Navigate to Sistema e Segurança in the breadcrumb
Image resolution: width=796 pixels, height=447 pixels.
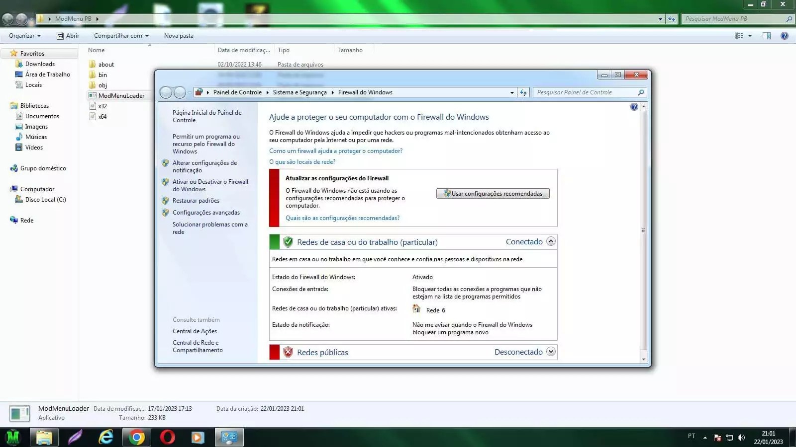coord(299,92)
